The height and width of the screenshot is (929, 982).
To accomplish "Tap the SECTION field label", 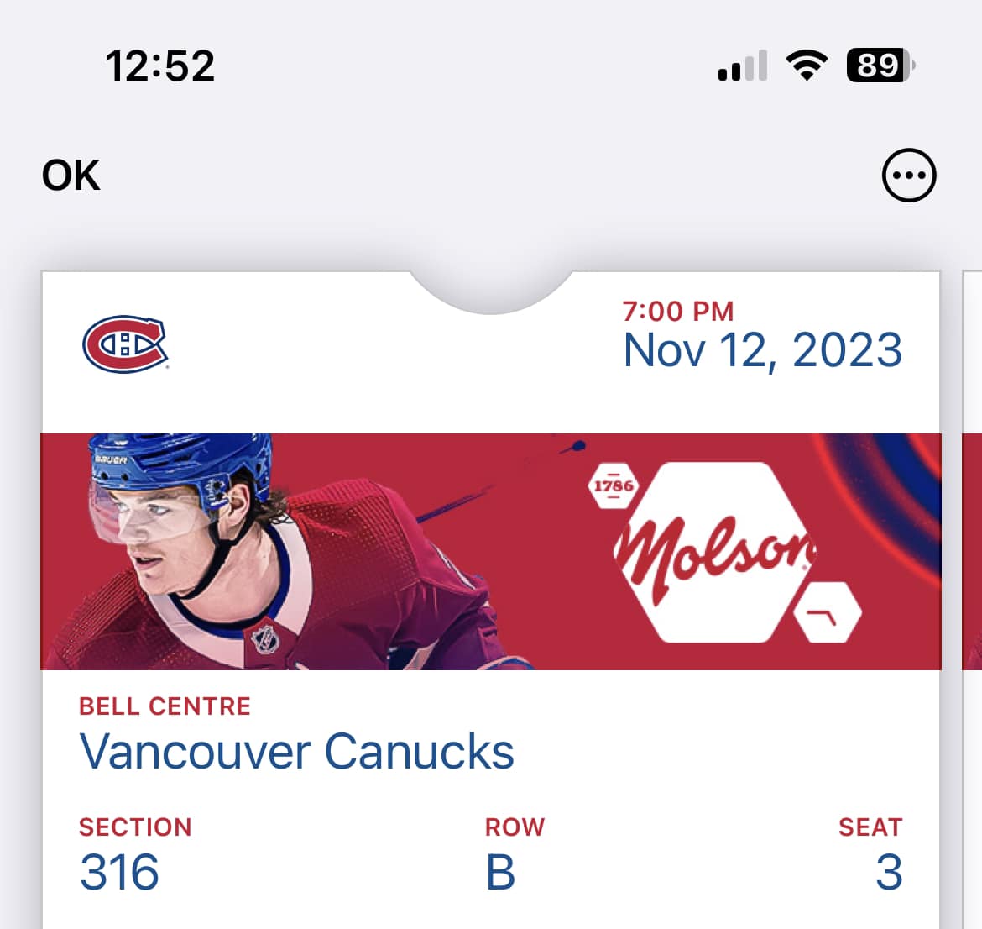I will point(135,827).
